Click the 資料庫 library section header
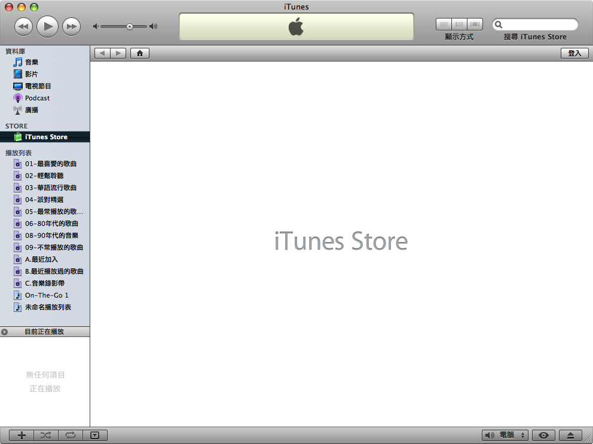This screenshot has width=593, height=444. point(15,51)
